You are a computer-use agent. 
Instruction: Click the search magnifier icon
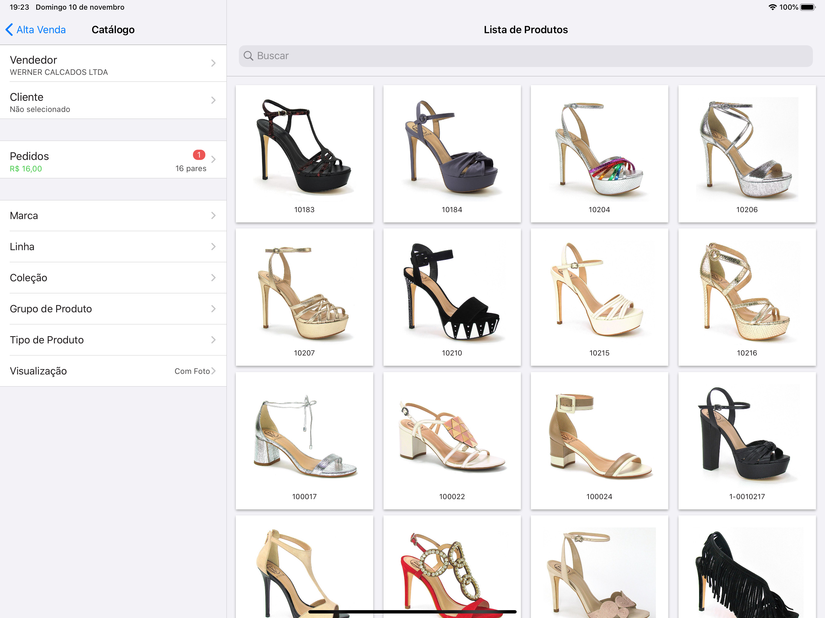pos(248,56)
